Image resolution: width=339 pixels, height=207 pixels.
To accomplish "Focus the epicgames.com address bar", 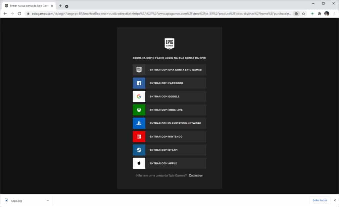I will (x=161, y=14).
